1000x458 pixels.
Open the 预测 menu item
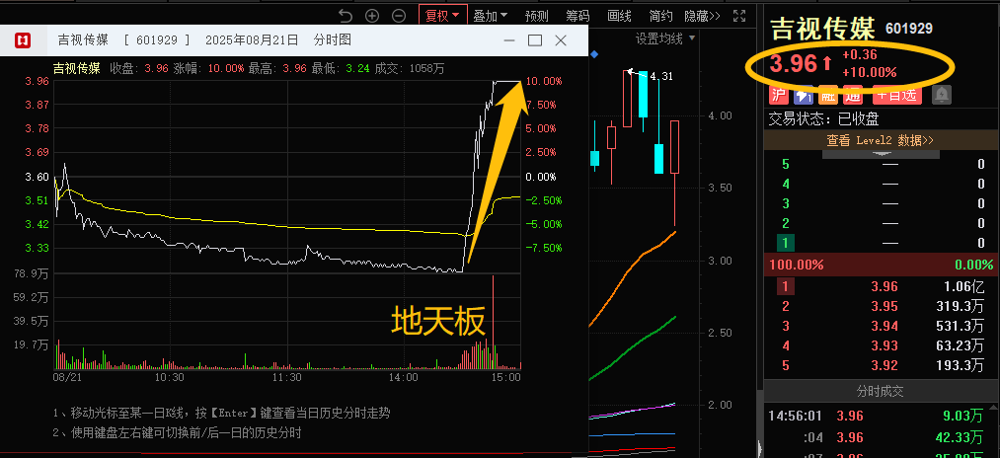pos(536,16)
